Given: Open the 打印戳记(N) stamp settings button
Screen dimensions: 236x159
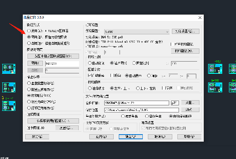Looking at the screenshot, I should coord(185,51).
